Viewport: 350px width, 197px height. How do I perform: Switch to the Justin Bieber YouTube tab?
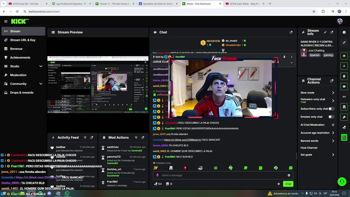(244, 4)
